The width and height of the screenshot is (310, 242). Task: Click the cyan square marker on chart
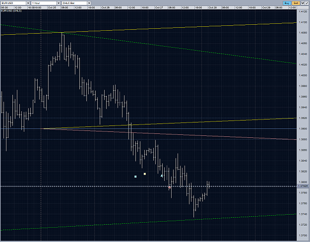(x=135, y=177)
